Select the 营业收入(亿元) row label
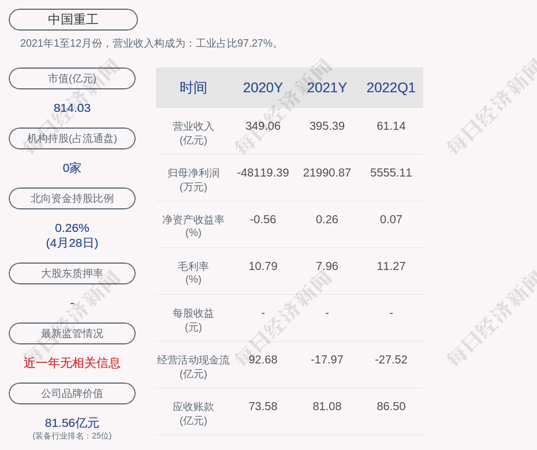 click(193, 133)
